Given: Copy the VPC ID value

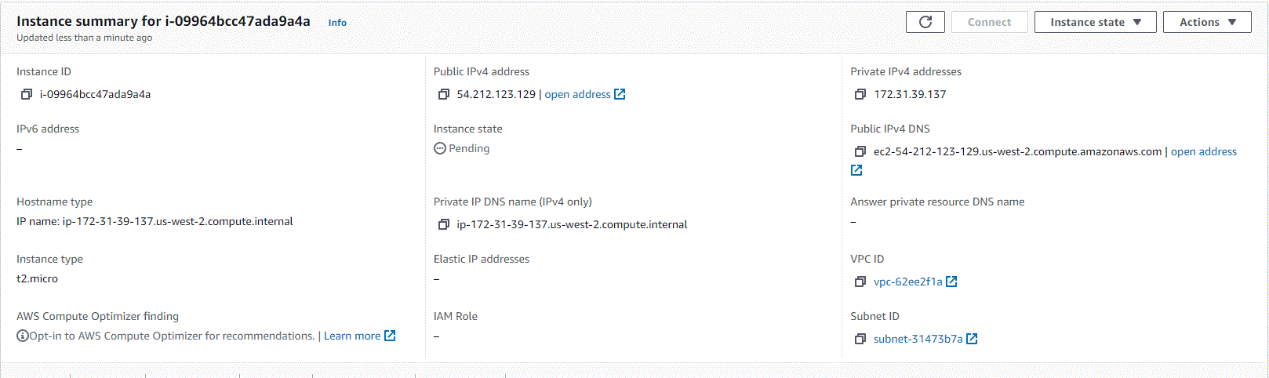Looking at the screenshot, I should pos(860,282).
